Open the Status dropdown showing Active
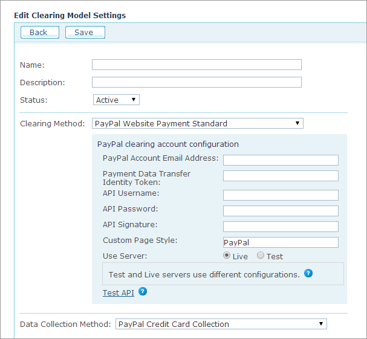Viewport: 367px width, 339px height. [x=116, y=100]
